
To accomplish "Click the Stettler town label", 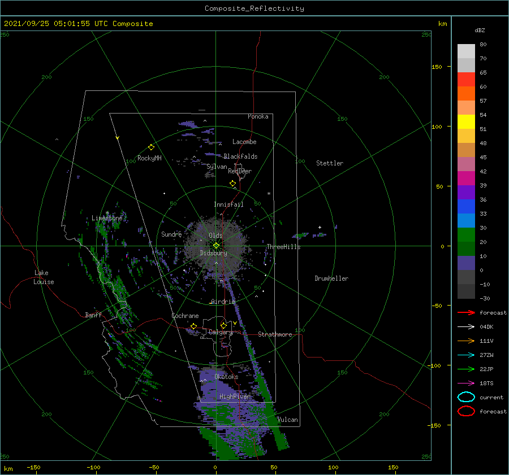I will [330, 163].
